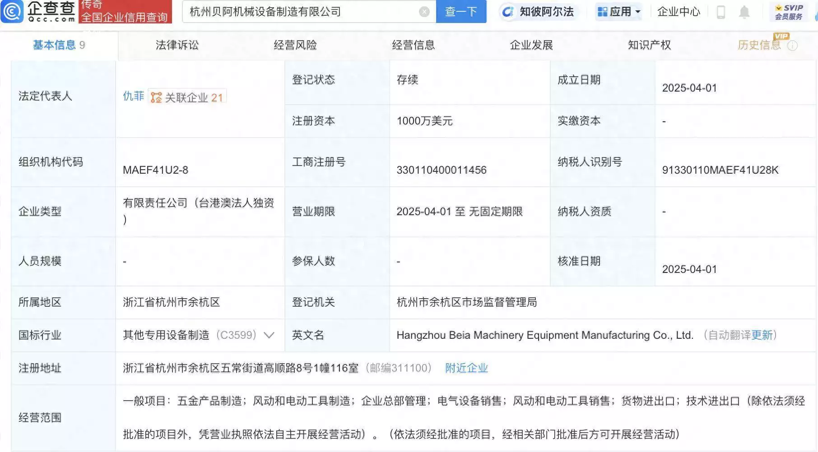Open the notifications bell icon
The height and width of the screenshot is (452, 818).
pyautogui.click(x=744, y=12)
